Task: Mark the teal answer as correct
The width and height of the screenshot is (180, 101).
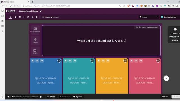Action: pos(92,61)
